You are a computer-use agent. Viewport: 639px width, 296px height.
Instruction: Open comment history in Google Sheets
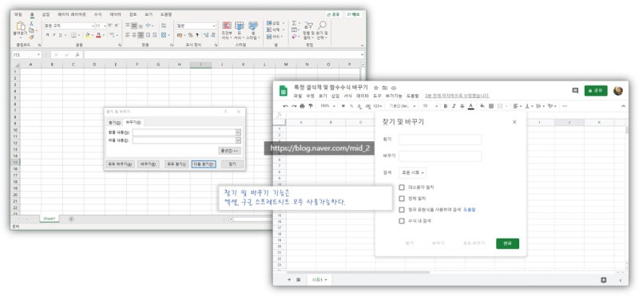(x=575, y=90)
